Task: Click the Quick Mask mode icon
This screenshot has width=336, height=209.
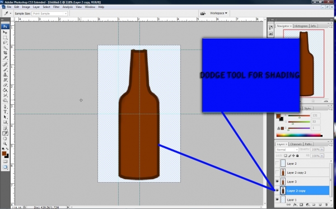Action: pos(5,161)
